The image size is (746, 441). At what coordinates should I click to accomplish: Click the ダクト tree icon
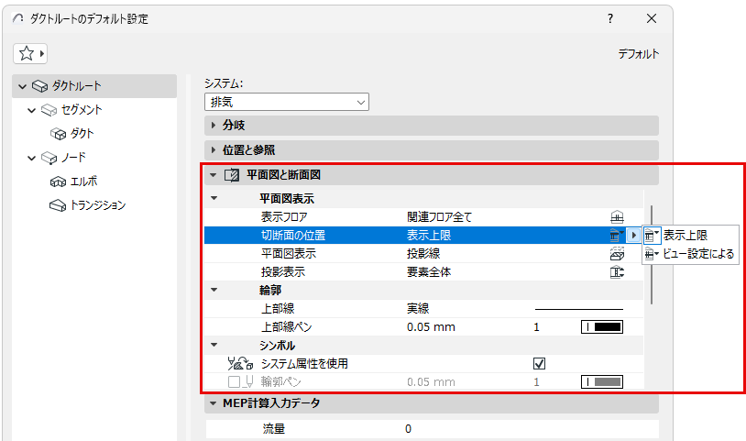58,134
